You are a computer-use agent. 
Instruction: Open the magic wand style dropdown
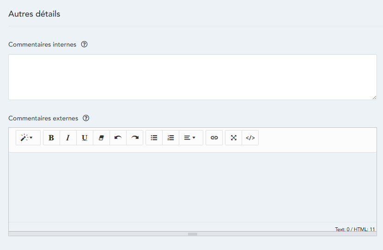pos(28,138)
